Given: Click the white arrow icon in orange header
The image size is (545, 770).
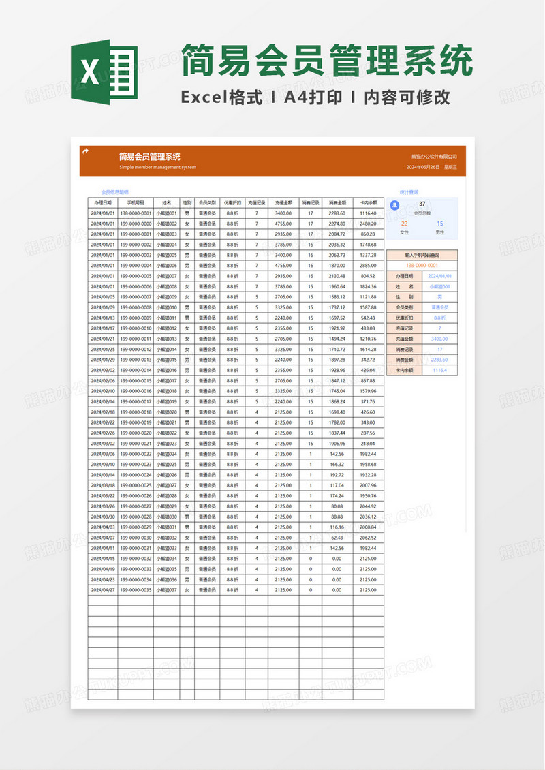Looking at the screenshot, I should 85,151.
